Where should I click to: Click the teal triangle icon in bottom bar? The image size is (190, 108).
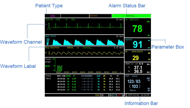[115, 95]
